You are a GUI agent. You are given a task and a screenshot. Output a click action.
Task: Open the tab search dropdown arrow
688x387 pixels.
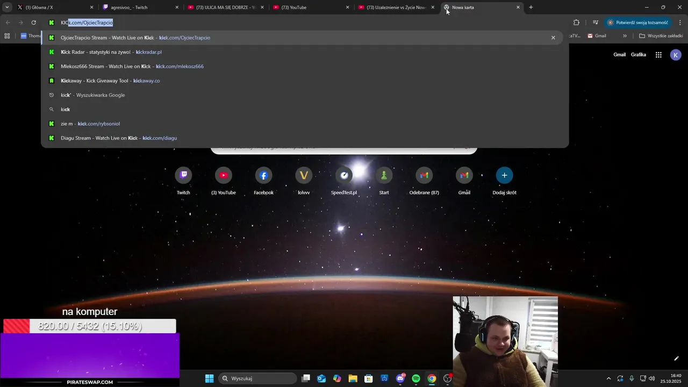click(7, 8)
